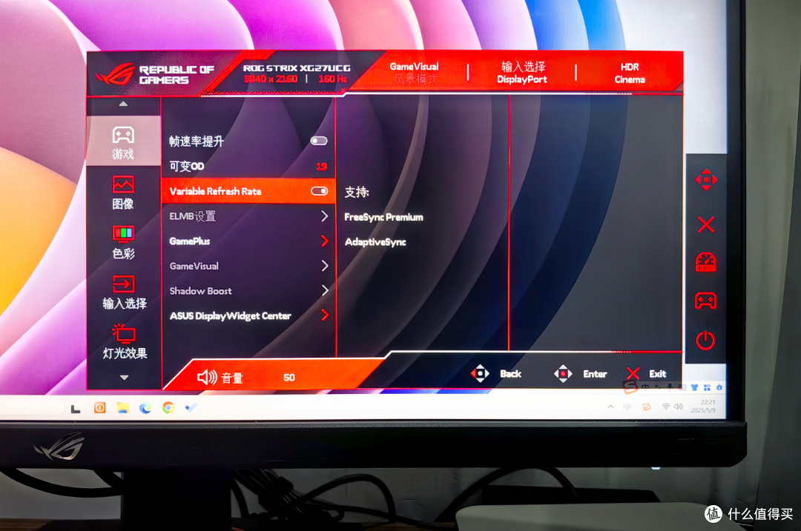Open the 图像 image settings category
Image resolution: width=801 pixels, height=531 pixels.
(123, 193)
